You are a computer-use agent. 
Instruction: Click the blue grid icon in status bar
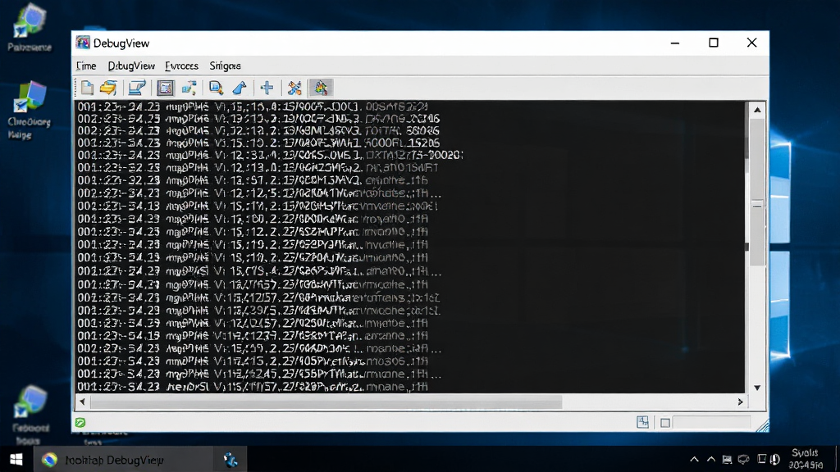click(x=642, y=422)
